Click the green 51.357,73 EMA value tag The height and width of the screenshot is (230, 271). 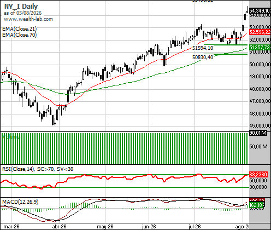coord(260,48)
